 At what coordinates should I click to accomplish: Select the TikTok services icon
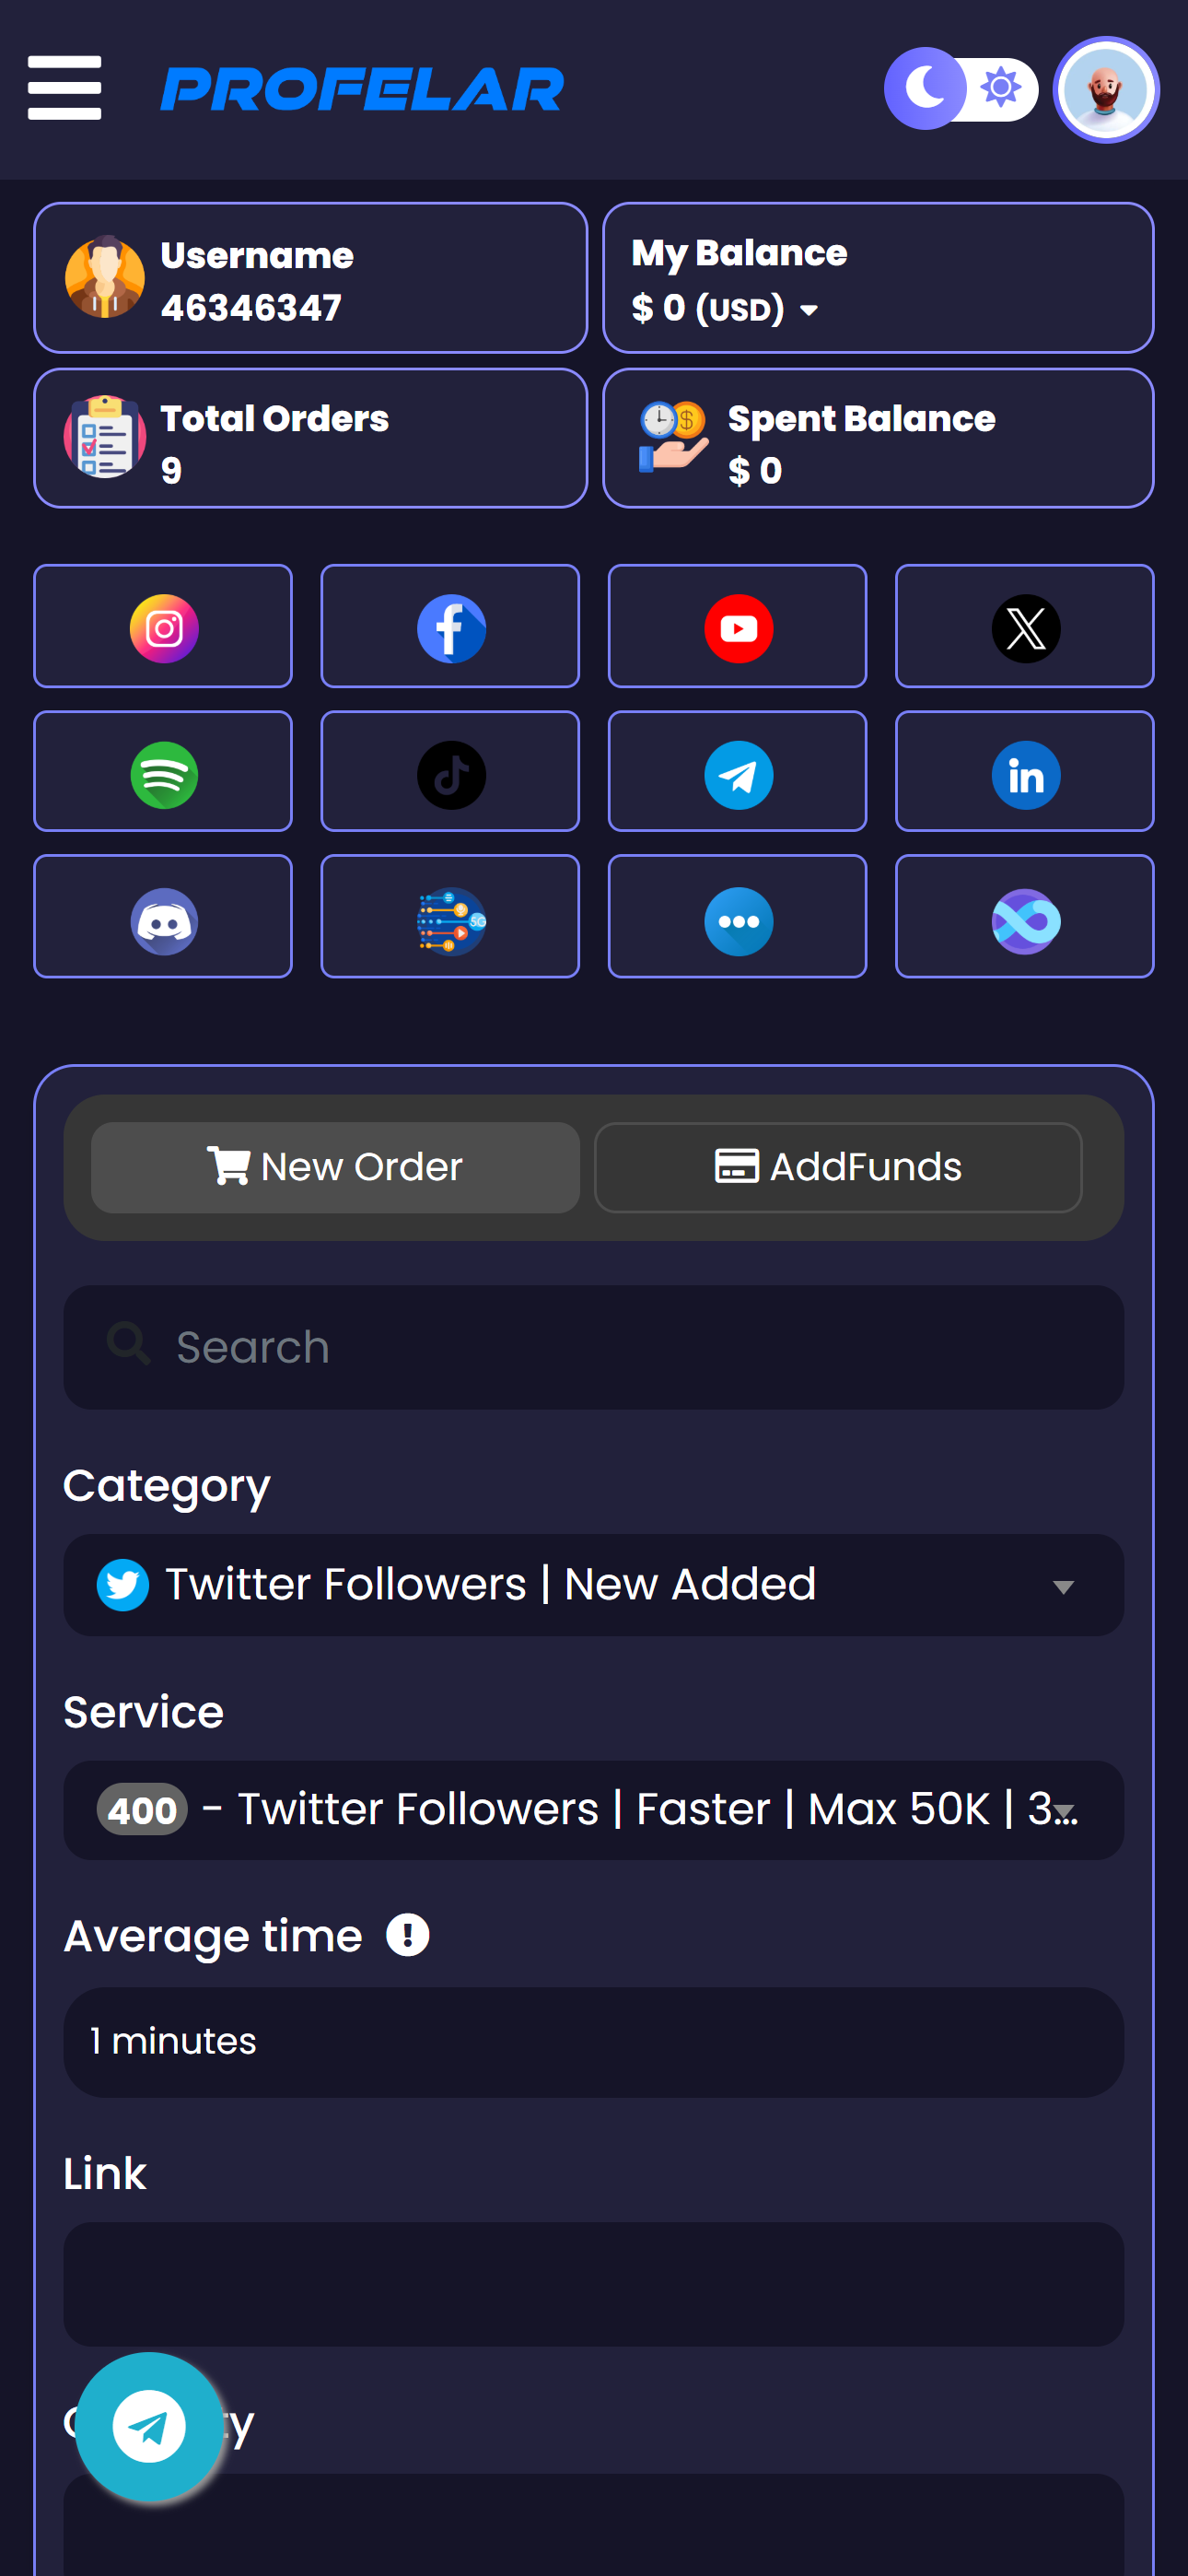[x=450, y=773]
